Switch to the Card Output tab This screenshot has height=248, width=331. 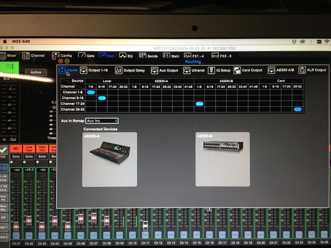(248, 70)
